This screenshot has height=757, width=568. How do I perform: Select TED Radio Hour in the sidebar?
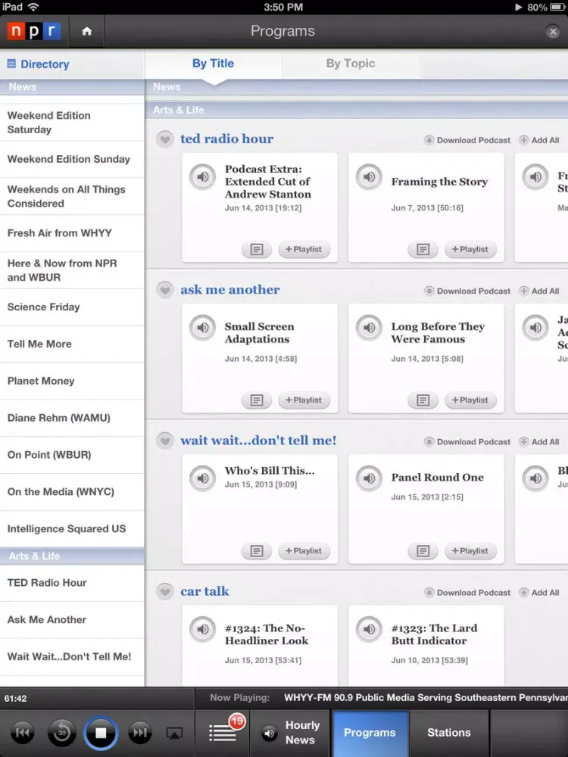[x=72, y=583]
